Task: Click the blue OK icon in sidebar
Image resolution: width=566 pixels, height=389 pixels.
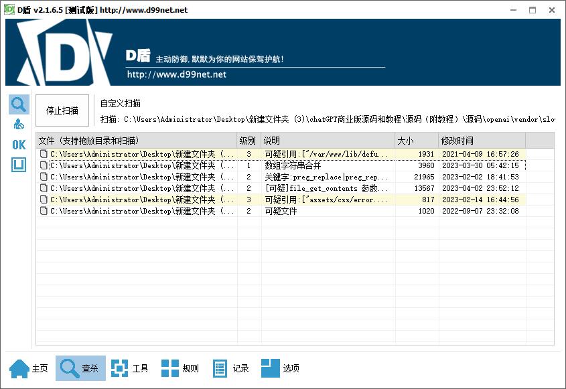Action: 19,145
